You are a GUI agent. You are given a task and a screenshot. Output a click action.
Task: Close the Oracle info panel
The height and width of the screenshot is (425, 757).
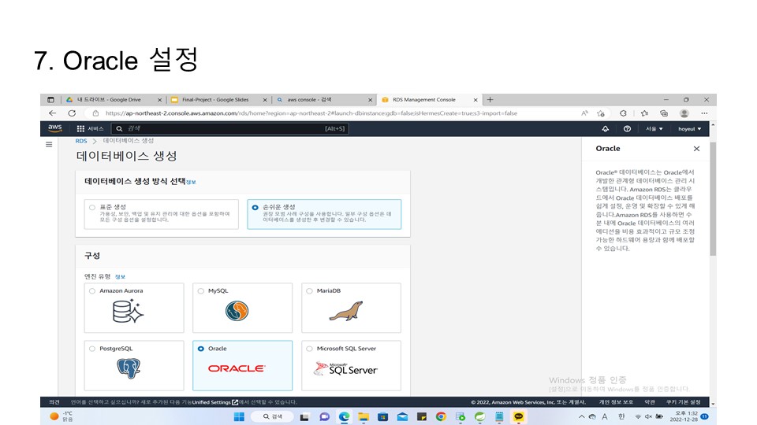pyautogui.click(x=696, y=149)
